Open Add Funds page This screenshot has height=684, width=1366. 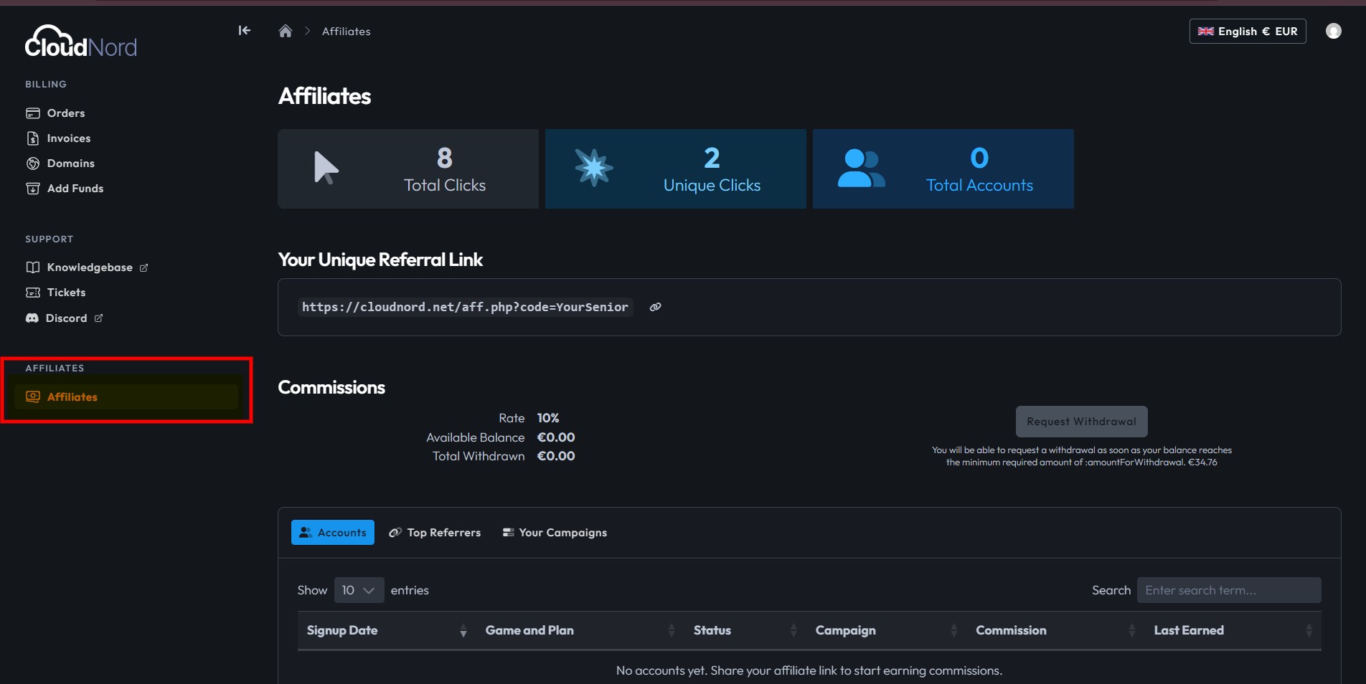[x=75, y=189]
